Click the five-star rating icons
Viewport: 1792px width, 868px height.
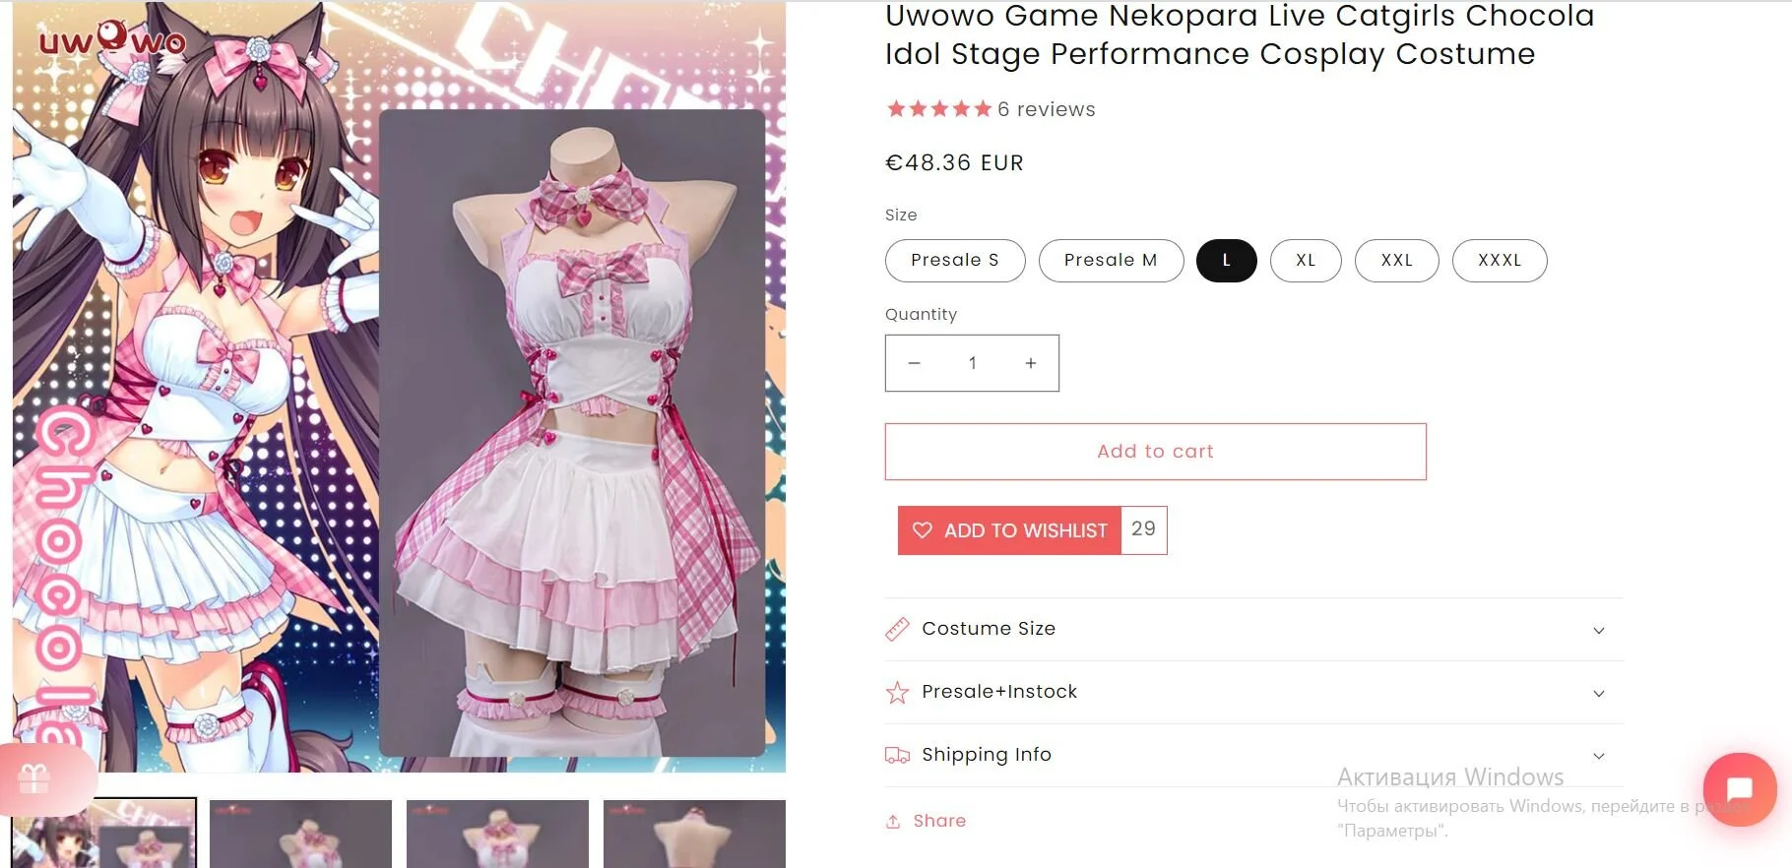(x=938, y=109)
